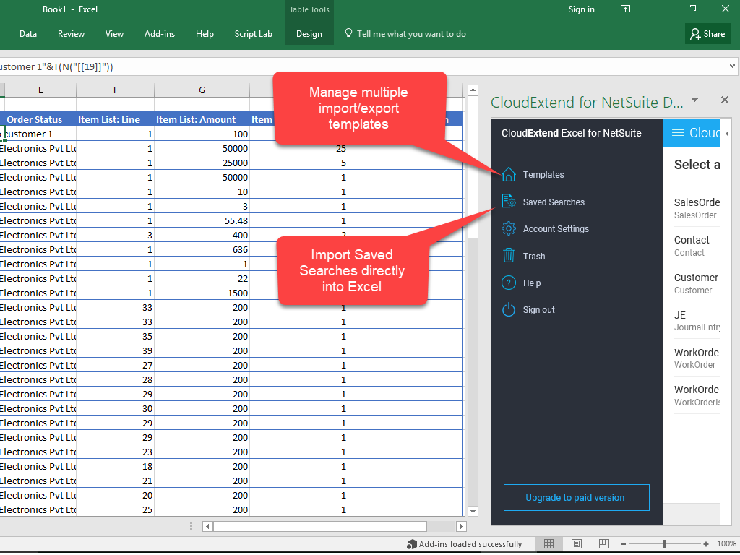The image size is (740, 555).
Task: Select the line cell with value 39
Action: click(x=115, y=351)
